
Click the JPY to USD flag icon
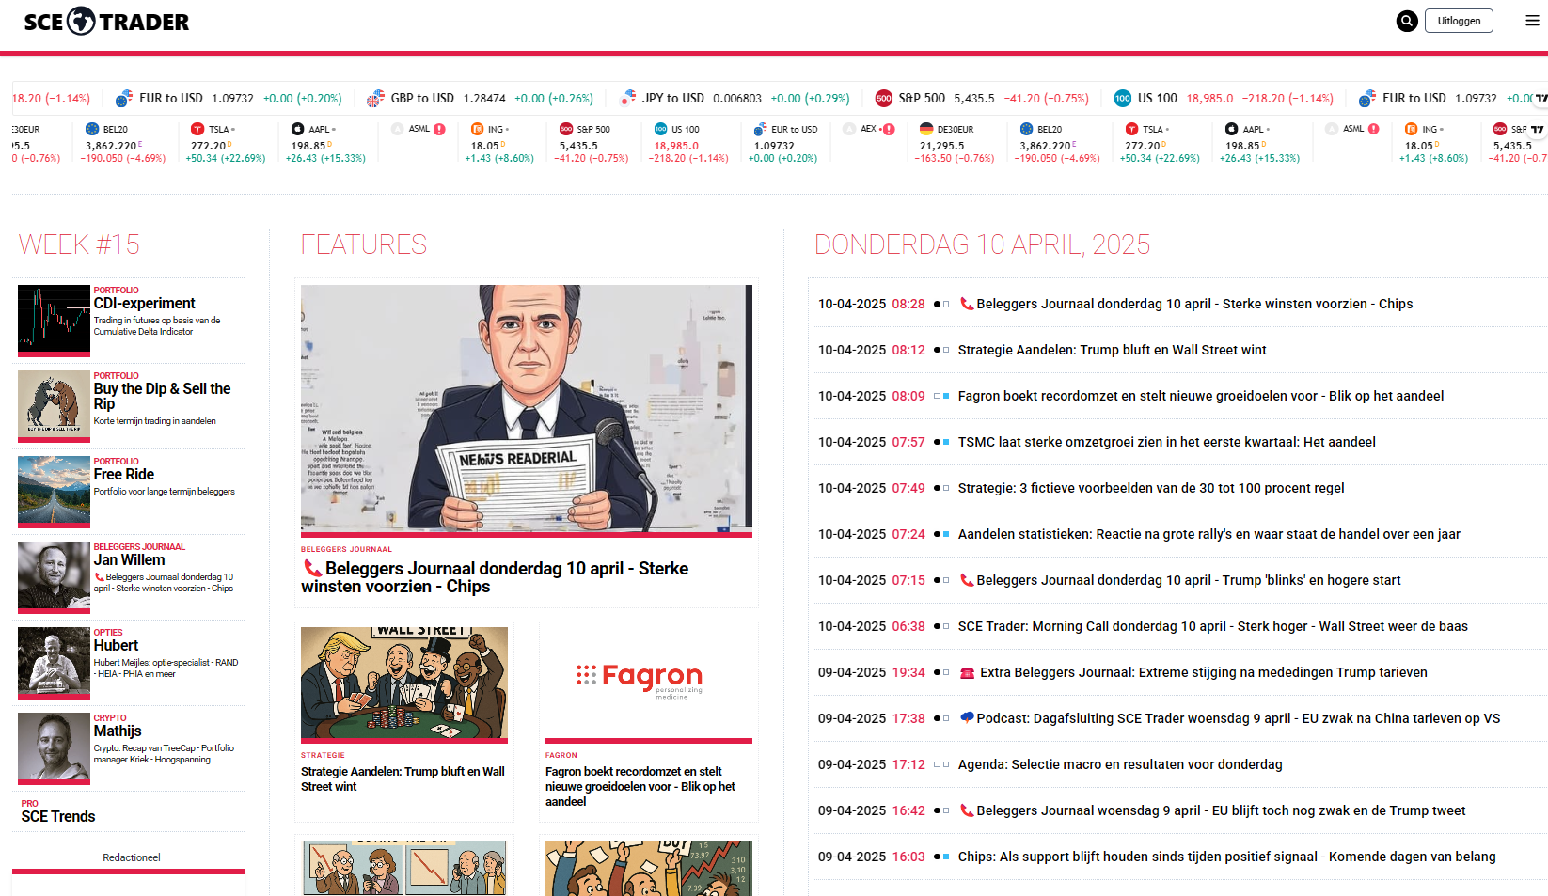tap(627, 98)
